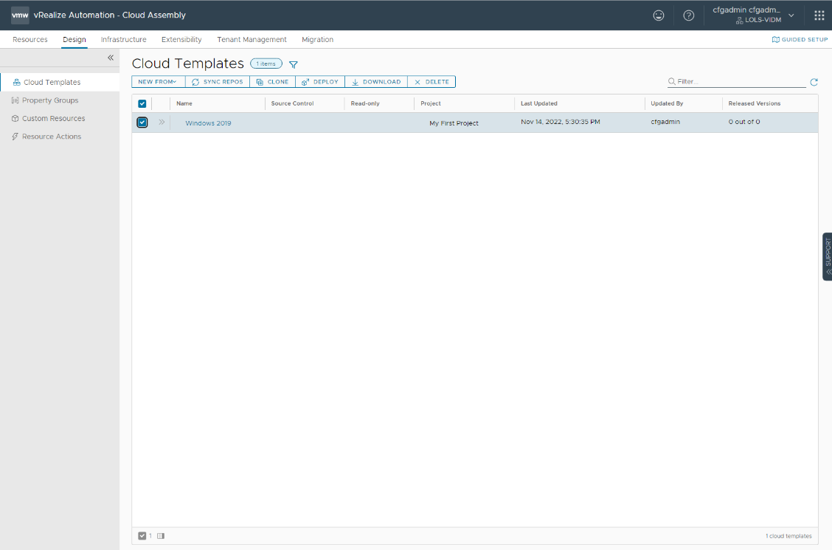Click the selected count checkbox in footer

142,536
